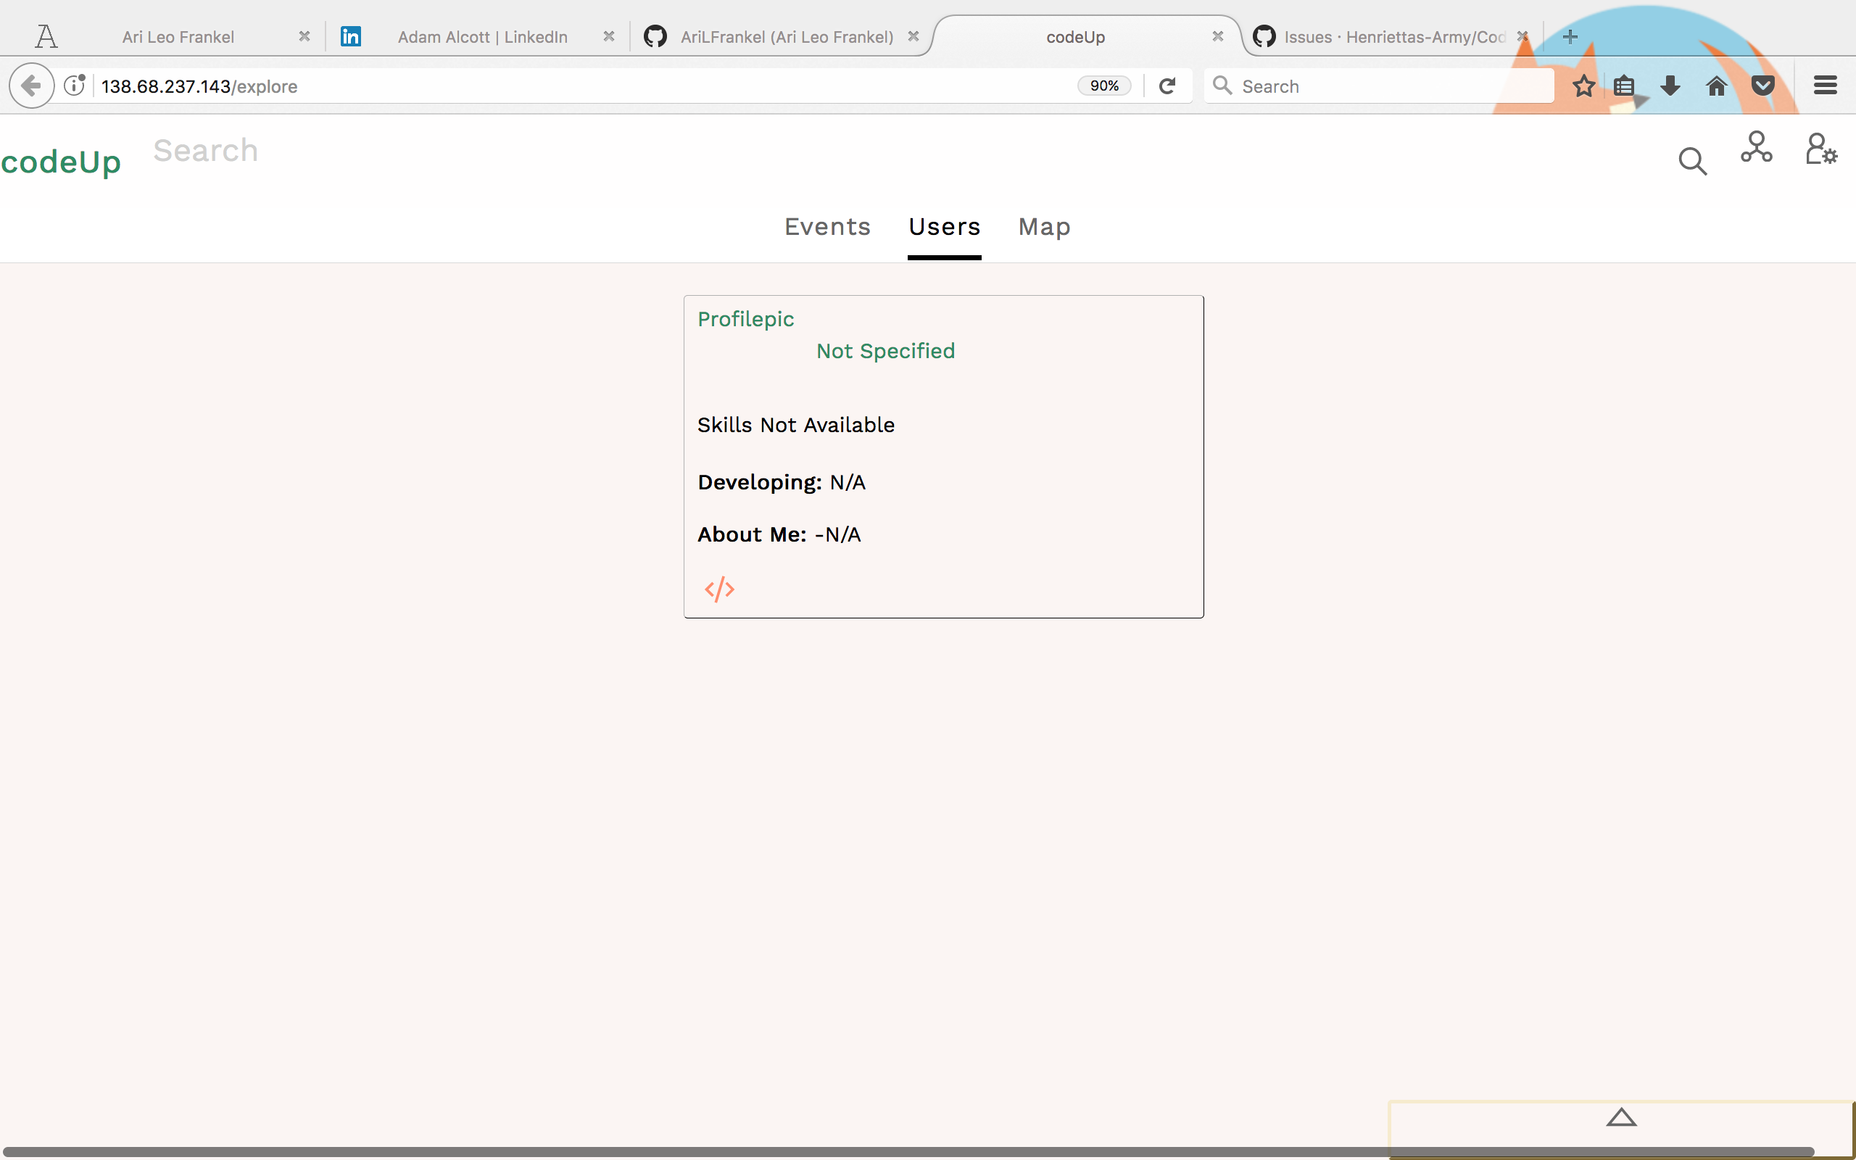Click the orange code brackets icon
This screenshot has width=1856, height=1160.
719,589
